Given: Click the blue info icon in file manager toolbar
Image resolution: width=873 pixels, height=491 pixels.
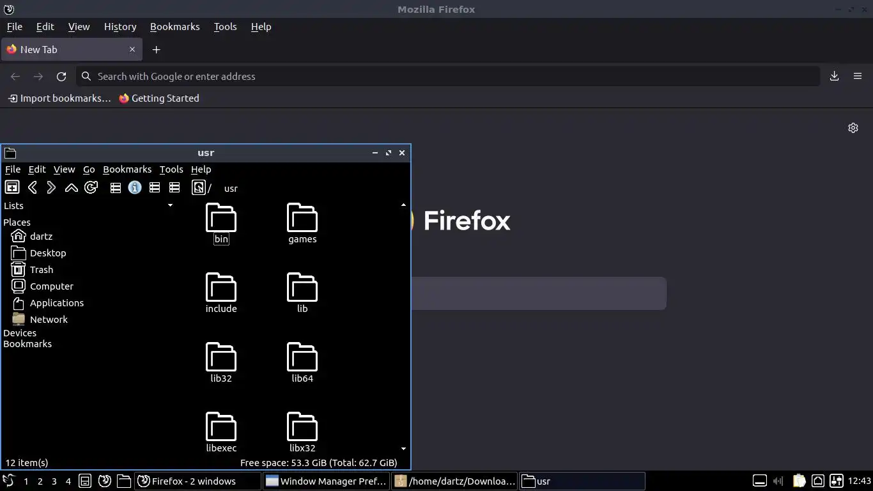Looking at the screenshot, I should (x=135, y=187).
